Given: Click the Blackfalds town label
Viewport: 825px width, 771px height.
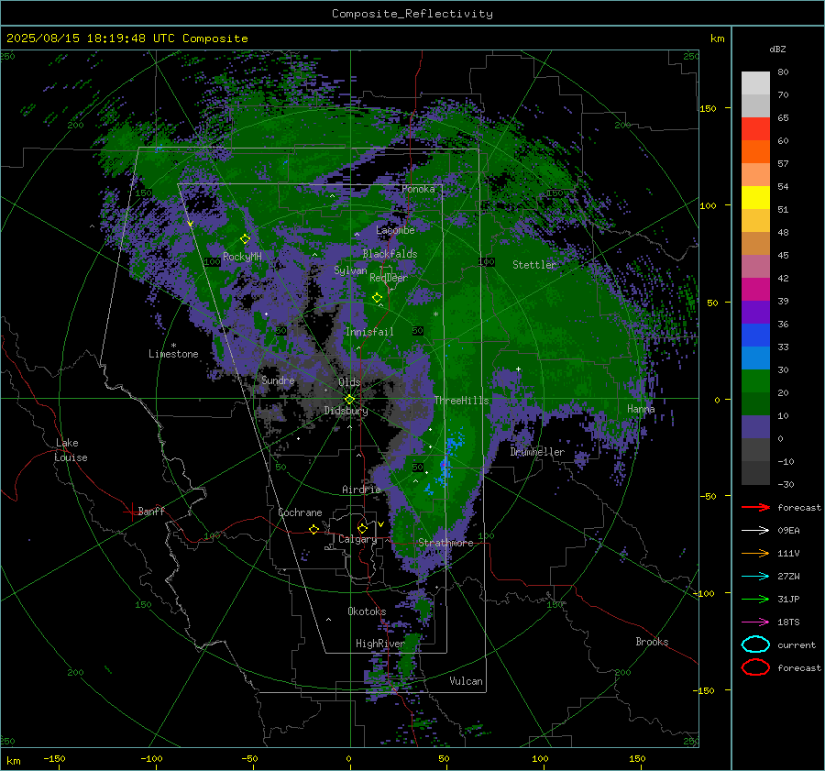Looking at the screenshot, I should [x=390, y=254].
